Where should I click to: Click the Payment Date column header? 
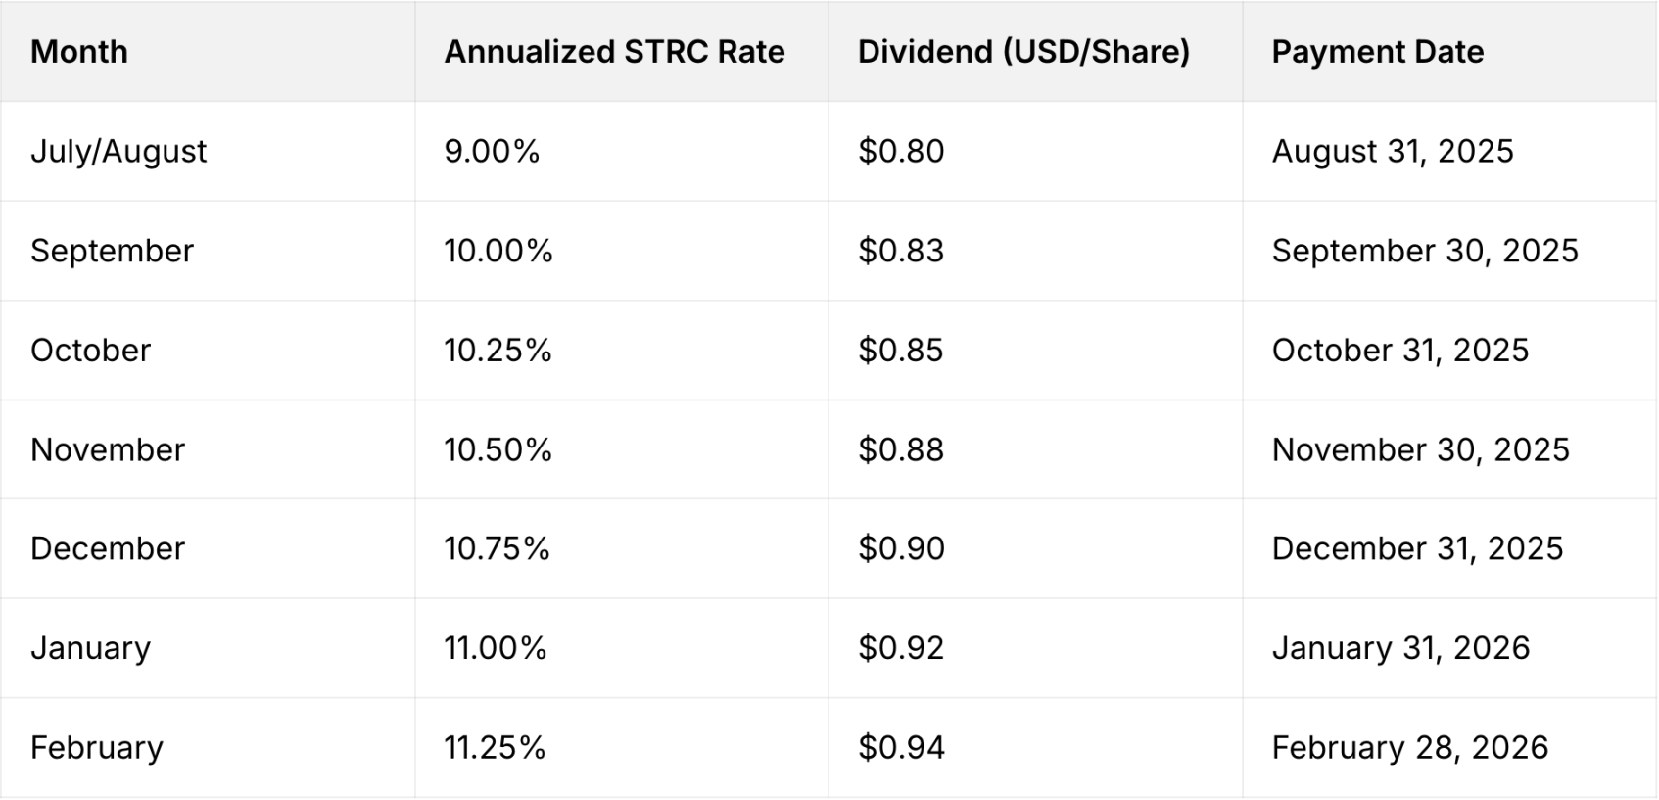pyautogui.click(x=1377, y=52)
